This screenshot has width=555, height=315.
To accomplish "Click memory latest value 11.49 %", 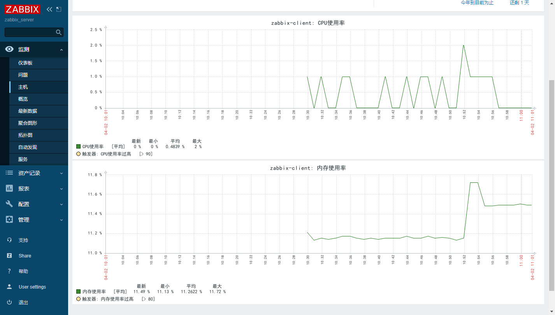I will [x=142, y=292].
